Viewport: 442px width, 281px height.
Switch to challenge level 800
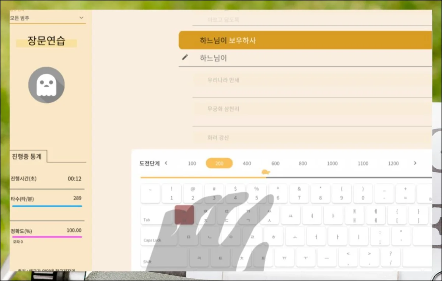[302, 163]
